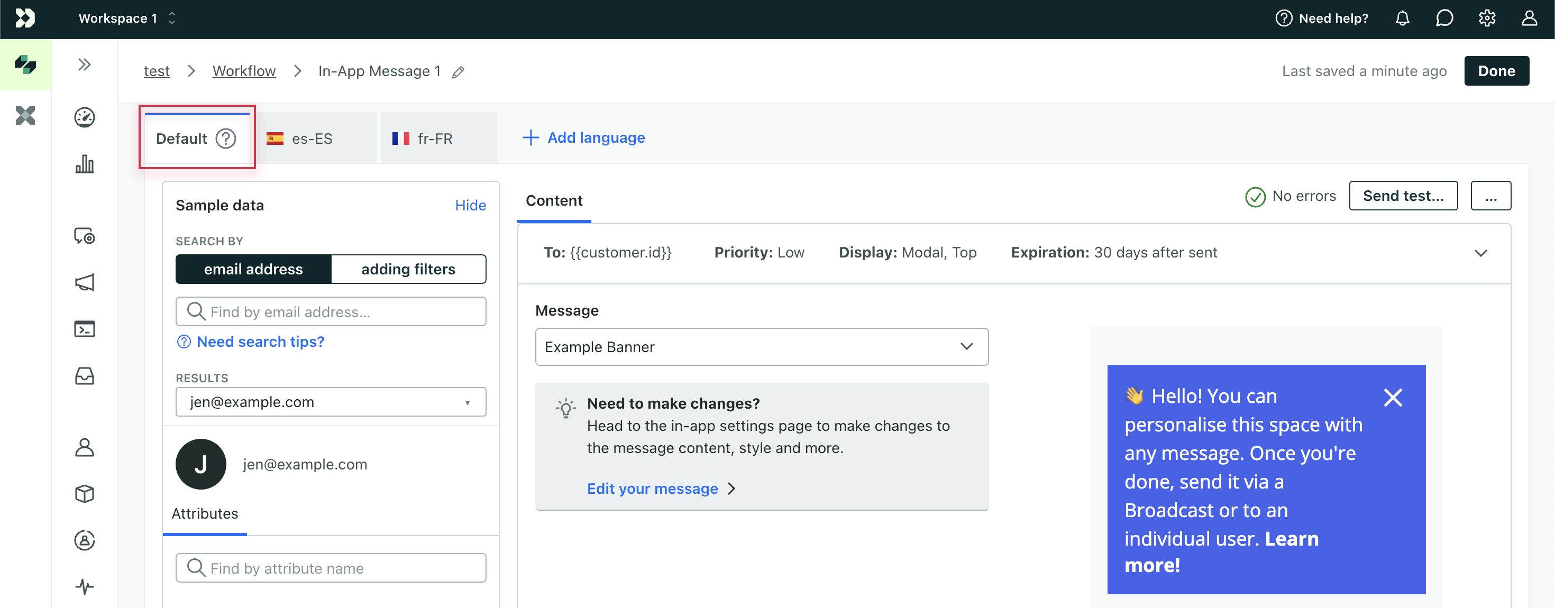Click the No errors status indicator

pyautogui.click(x=1291, y=196)
